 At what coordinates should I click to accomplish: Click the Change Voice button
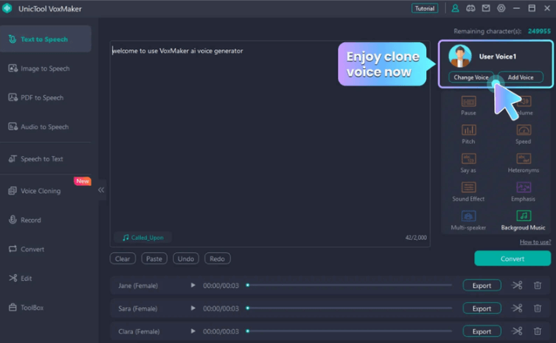[x=471, y=77]
